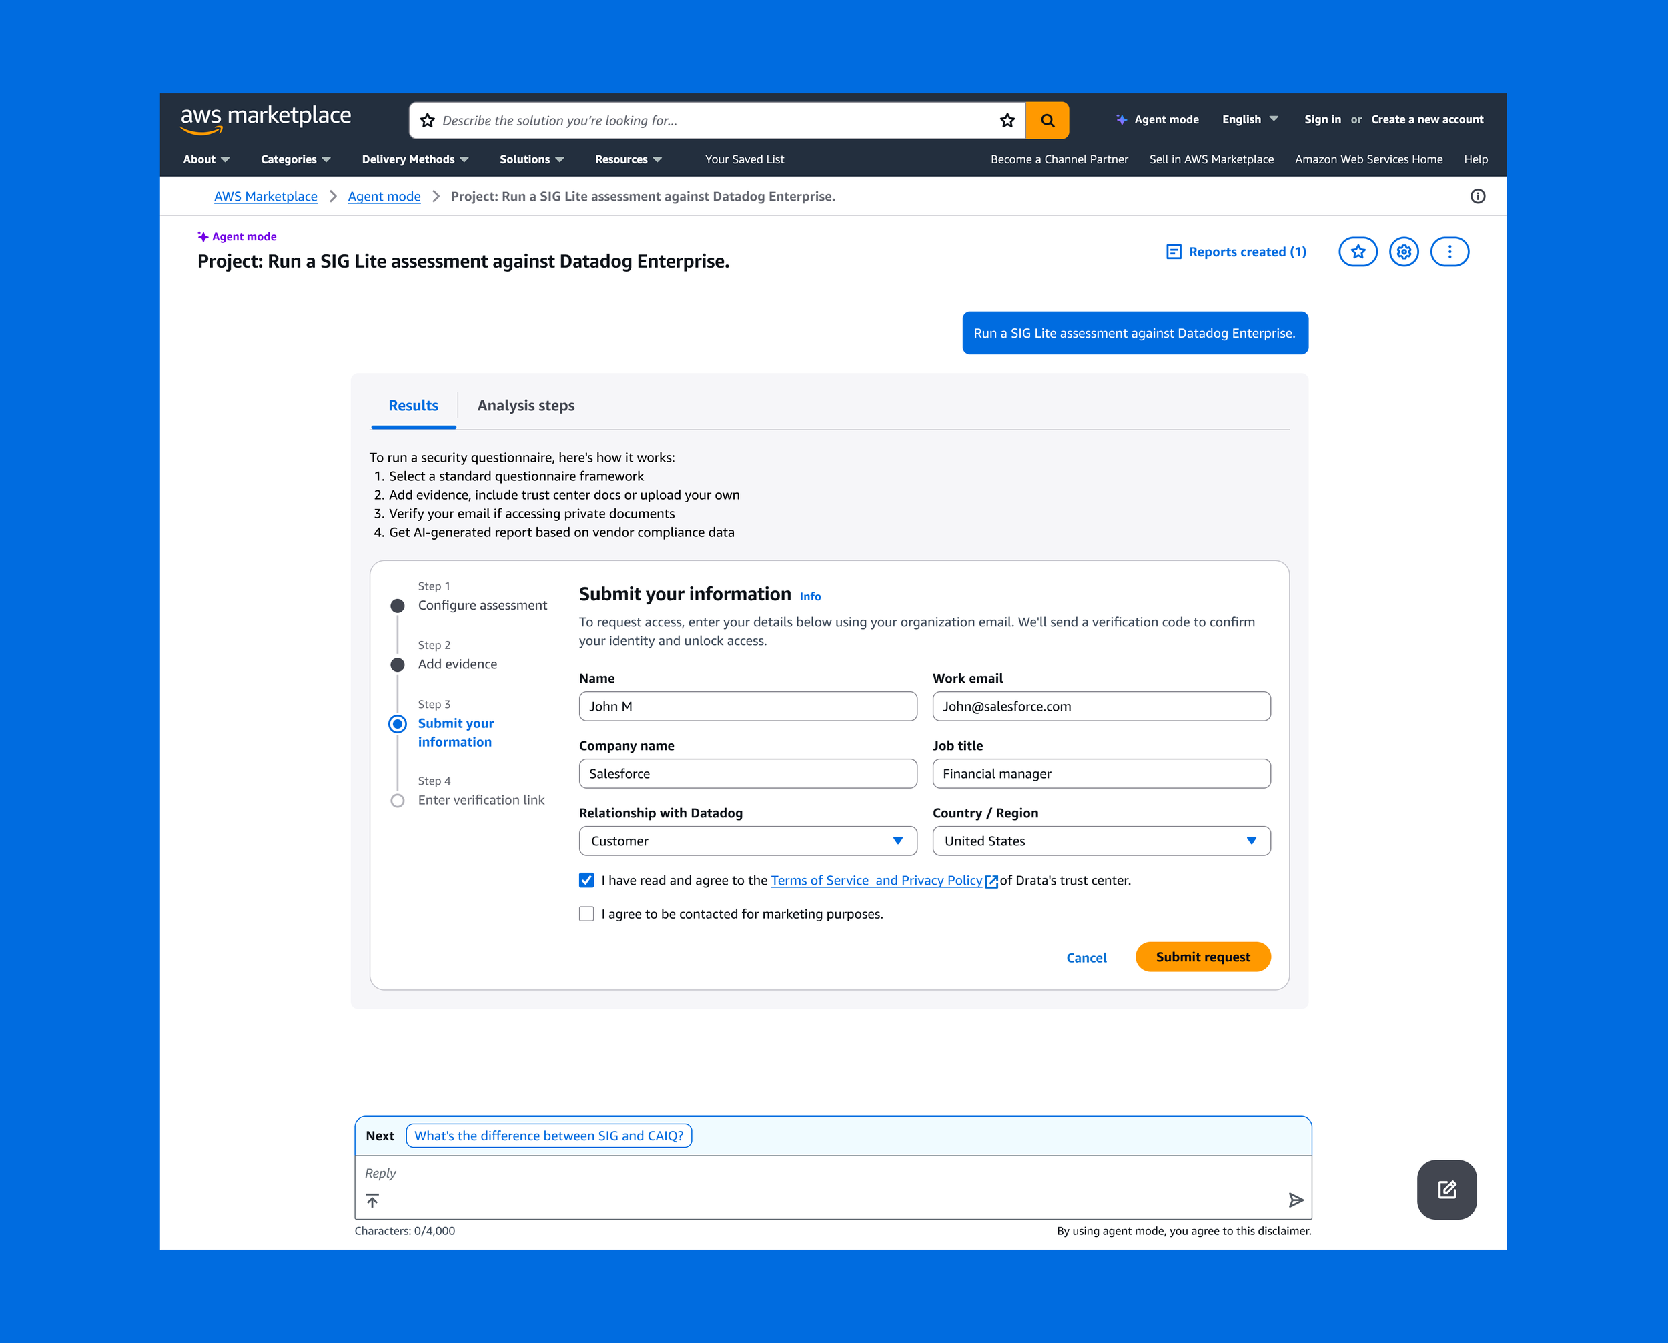The width and height of the screenshot is (1668, 1343).
Task: Select Step 3 Submit your information radio
Action: (x=398, y=723)
